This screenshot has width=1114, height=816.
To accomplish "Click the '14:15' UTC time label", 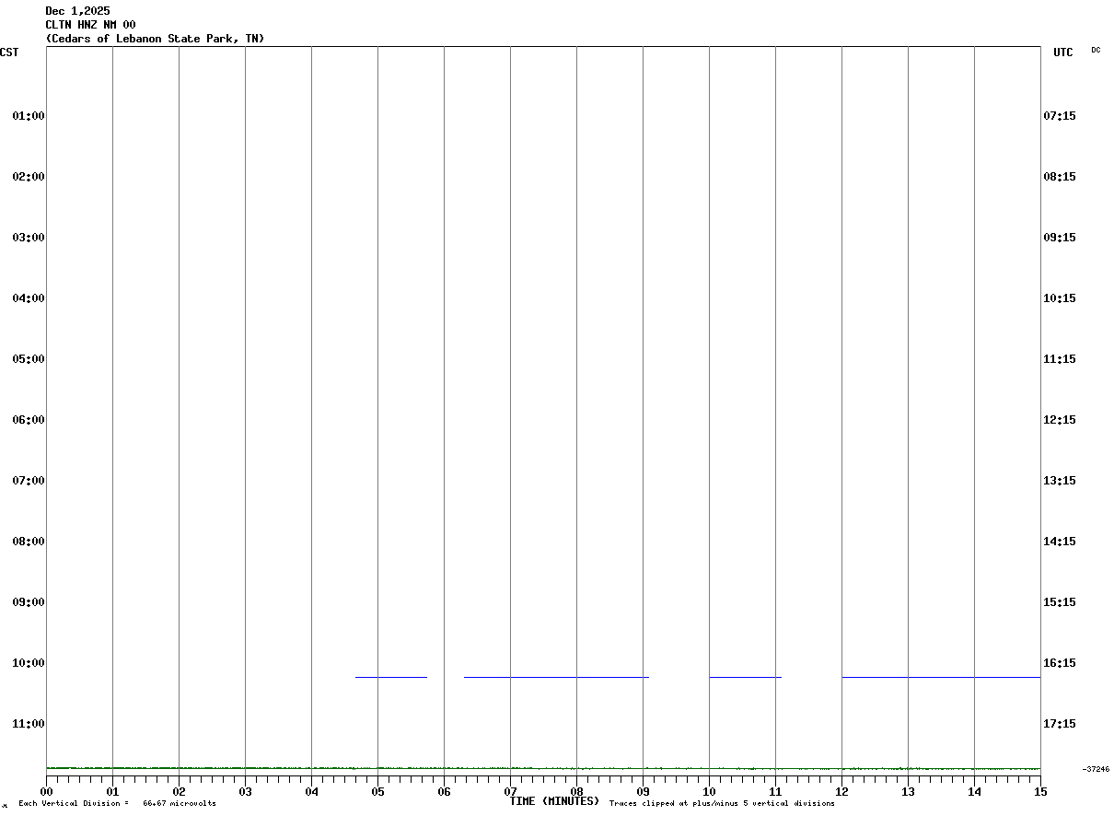I will point(1060,542).
